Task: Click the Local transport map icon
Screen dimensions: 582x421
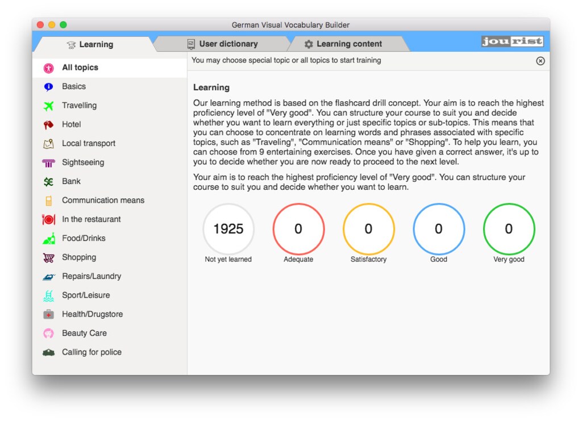Action: click(x=49, y=144)
